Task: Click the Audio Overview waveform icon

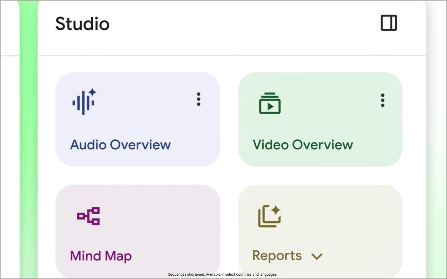Action: click(84, 101)
